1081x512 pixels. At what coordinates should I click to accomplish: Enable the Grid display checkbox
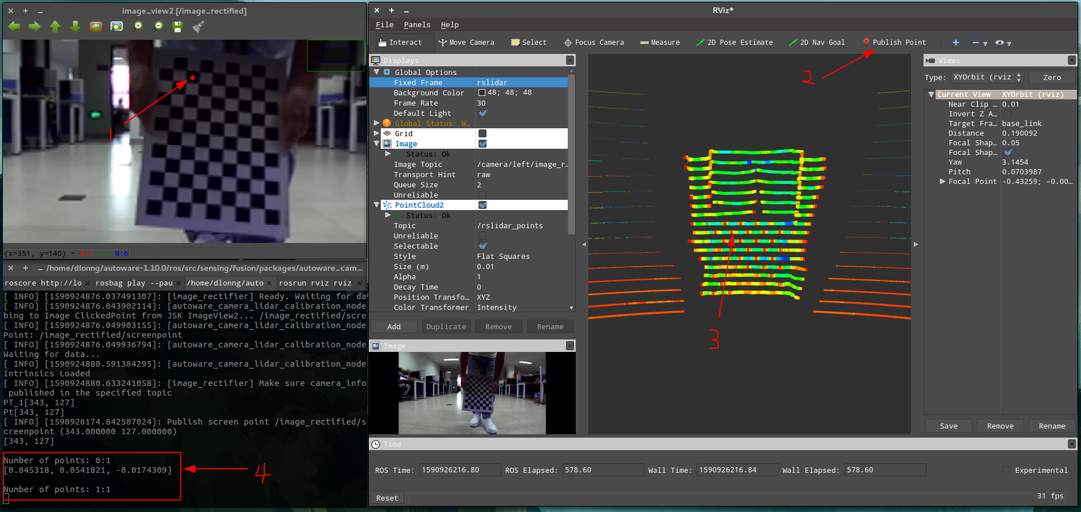(483, 133)
